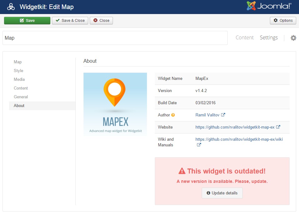
Task: Select Map in the sidebar
Action: pyautogui.click(x=42, y=62)
